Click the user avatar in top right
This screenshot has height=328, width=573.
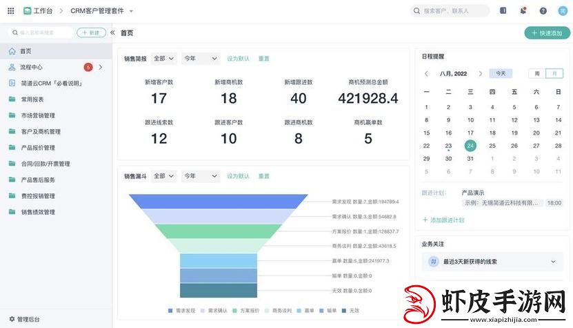click(563, 10)
